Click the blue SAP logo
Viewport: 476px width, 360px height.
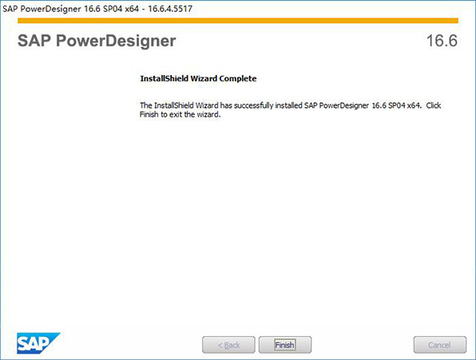click(x=38, y=343)
